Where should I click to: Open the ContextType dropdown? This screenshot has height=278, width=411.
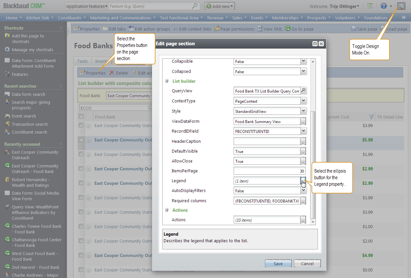[x=303, y=101]
